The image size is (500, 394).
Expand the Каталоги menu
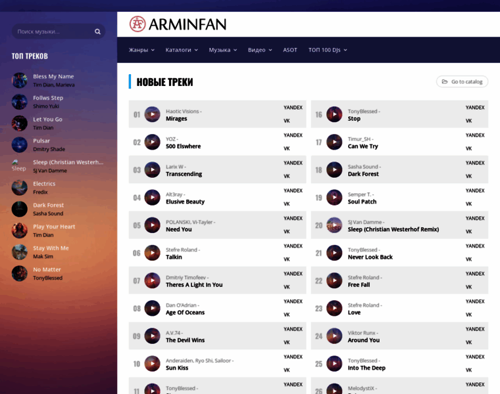click(182, 50)
